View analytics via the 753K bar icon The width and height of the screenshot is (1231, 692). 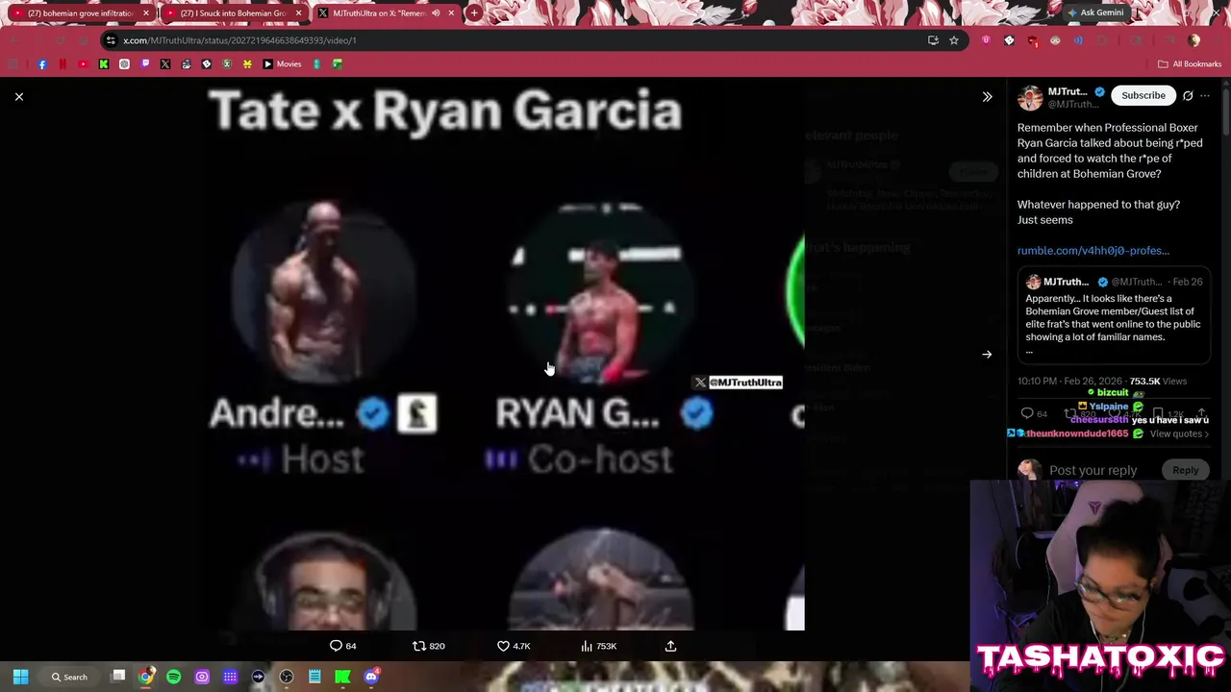click(598, 646)
